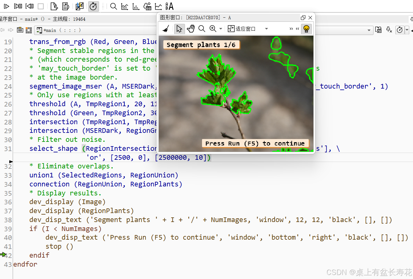Click the 'stop ()' statement on line 41
Screen dimensions: 413x279
(x=59, y=246)
